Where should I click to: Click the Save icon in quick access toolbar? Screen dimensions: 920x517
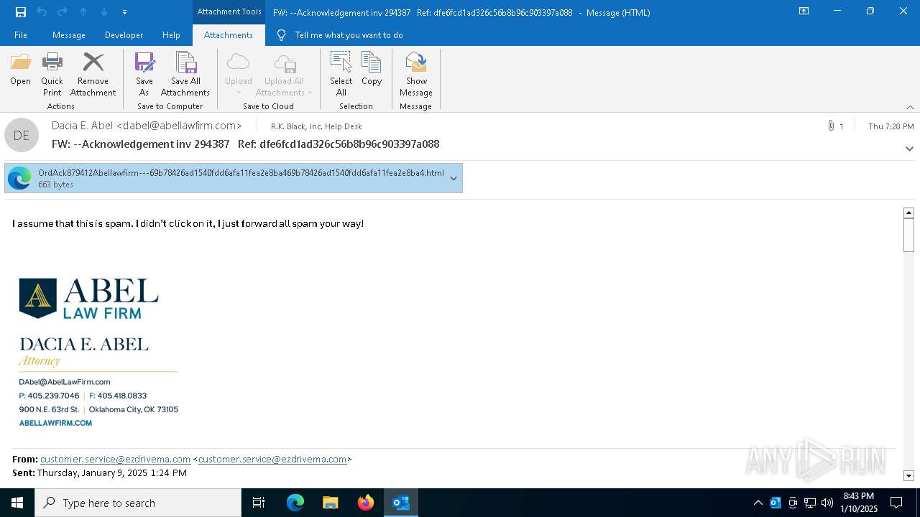(21, 12)
